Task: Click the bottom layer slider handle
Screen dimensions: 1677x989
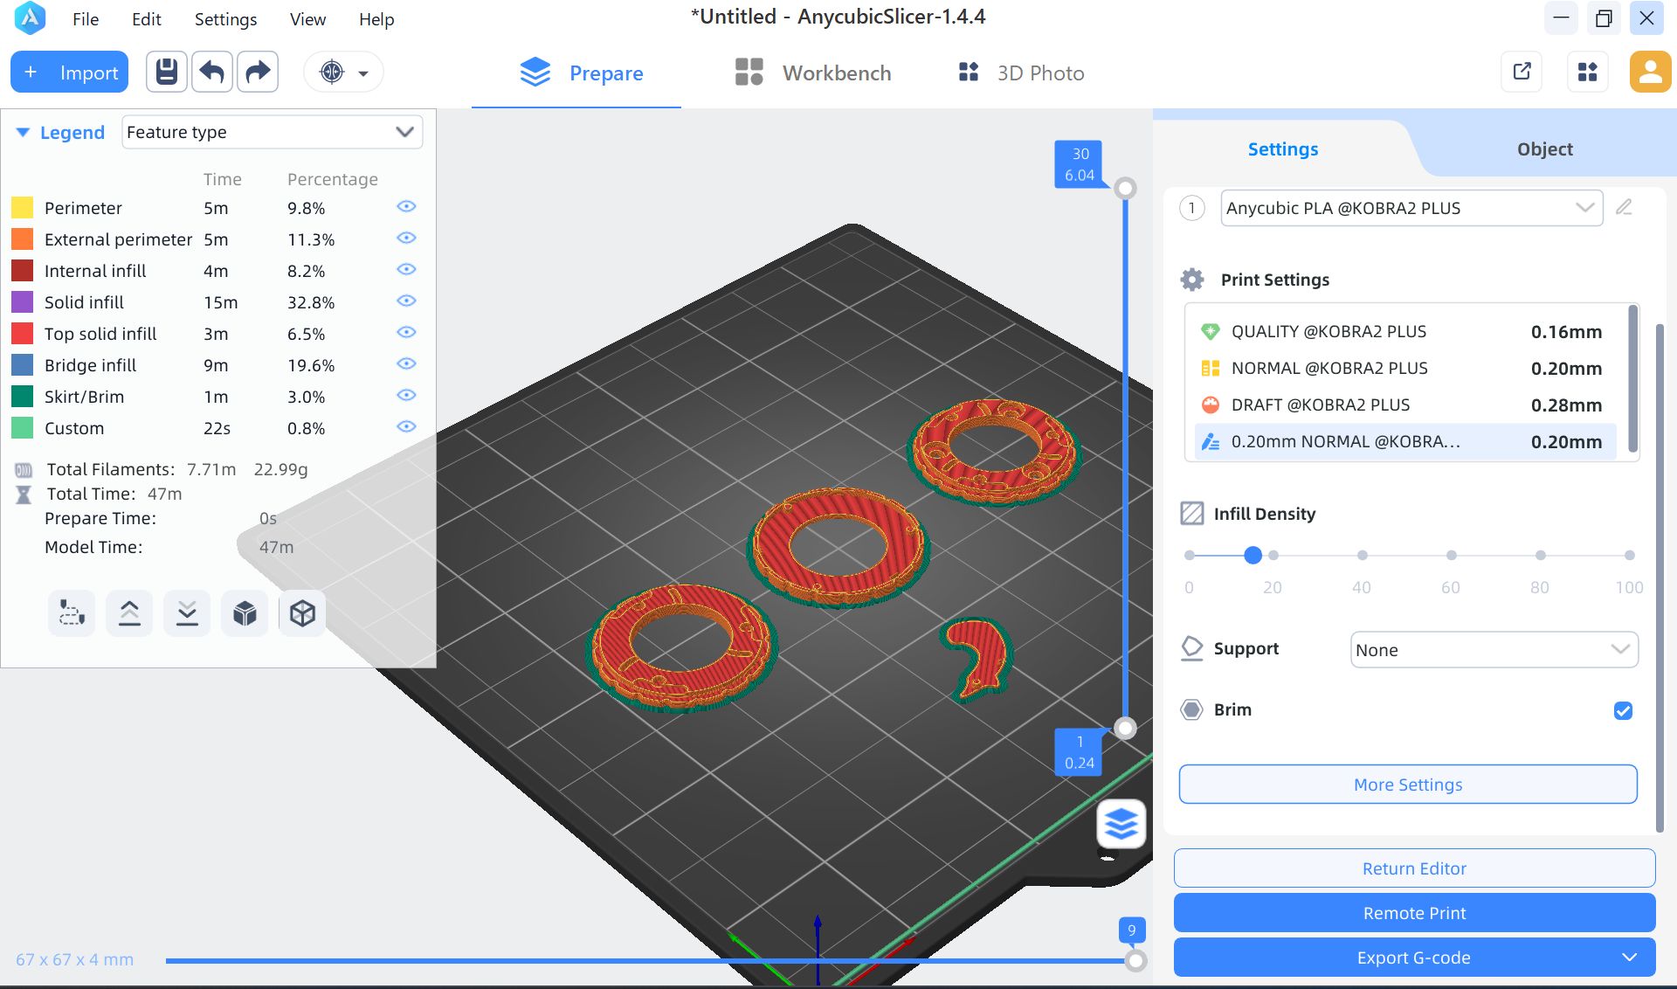Action: [1126, 728]
